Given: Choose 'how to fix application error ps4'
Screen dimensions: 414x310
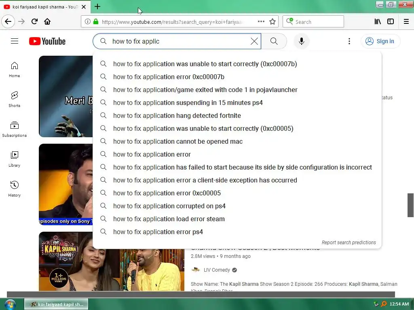Looking at the screenshot, I should [237, 232].
